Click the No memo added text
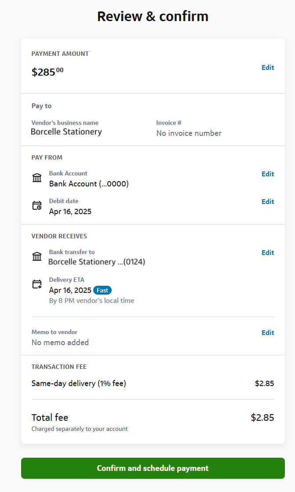 point(60,343)
